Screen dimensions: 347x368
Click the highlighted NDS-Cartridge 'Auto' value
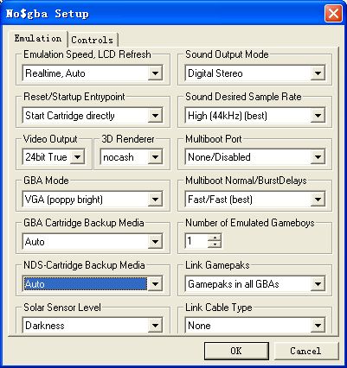[85, 284]
